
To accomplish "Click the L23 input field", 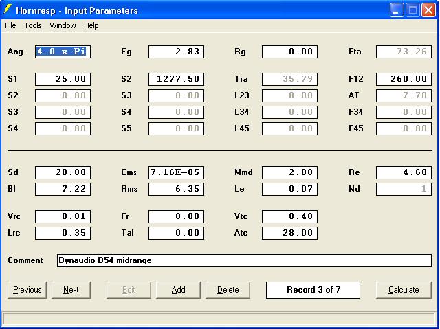I will point(289,95).
